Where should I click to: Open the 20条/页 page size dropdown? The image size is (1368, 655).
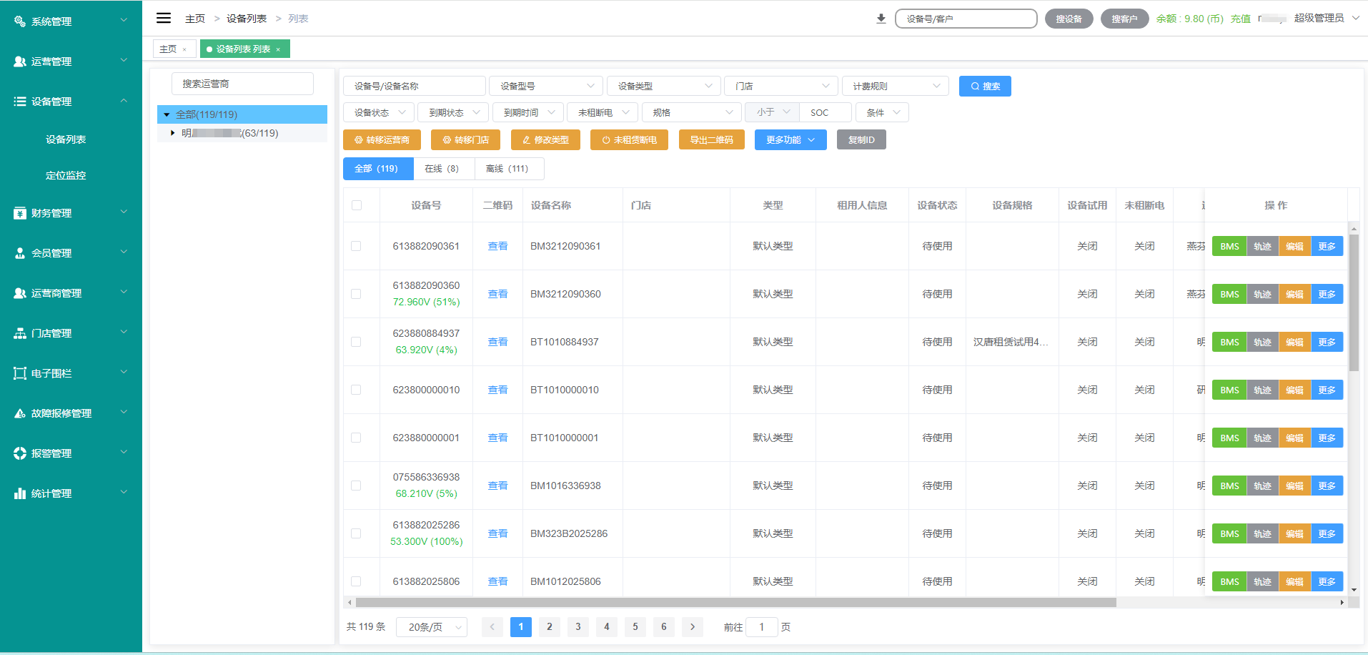(432, 627)
